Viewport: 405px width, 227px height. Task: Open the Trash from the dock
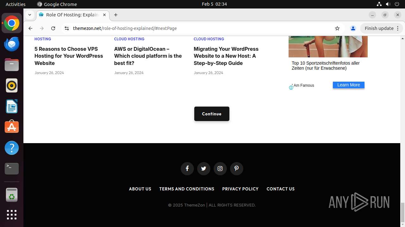click(12, 195)
